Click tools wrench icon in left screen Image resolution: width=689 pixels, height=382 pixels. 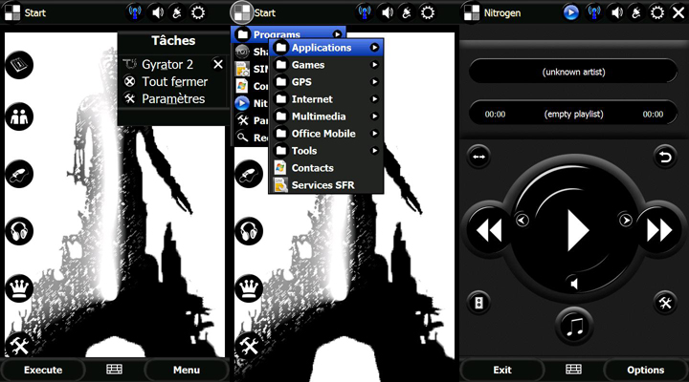coord(18,346)
